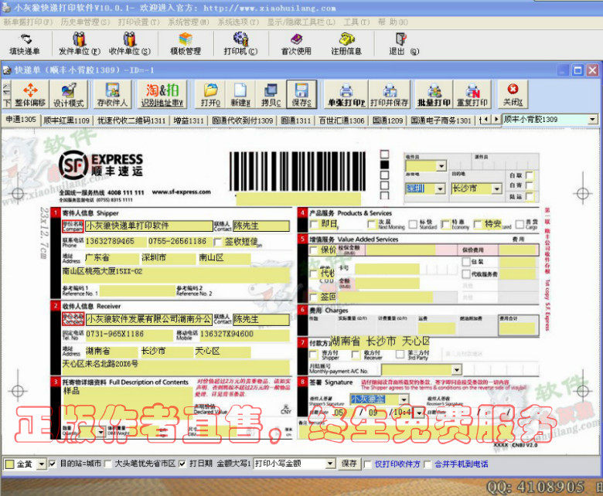Start 批量打印 batch print
The height and width of the screenshot is (496, 603).
point(434,94)
